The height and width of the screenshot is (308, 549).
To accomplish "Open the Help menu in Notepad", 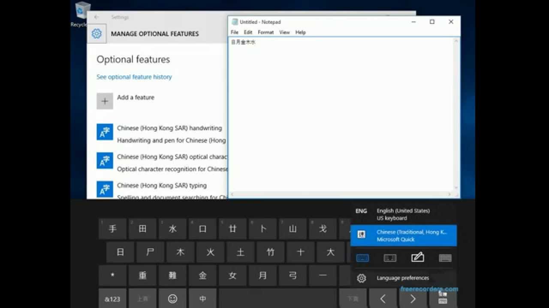I will tap(300, 32).
